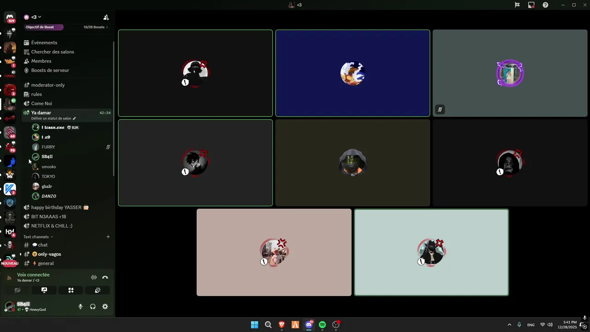This screenshot has height=332, width=590.
Task: Join happy birthday YASSER voice channel
Action: pyautogui.click(x=59, y=207)
